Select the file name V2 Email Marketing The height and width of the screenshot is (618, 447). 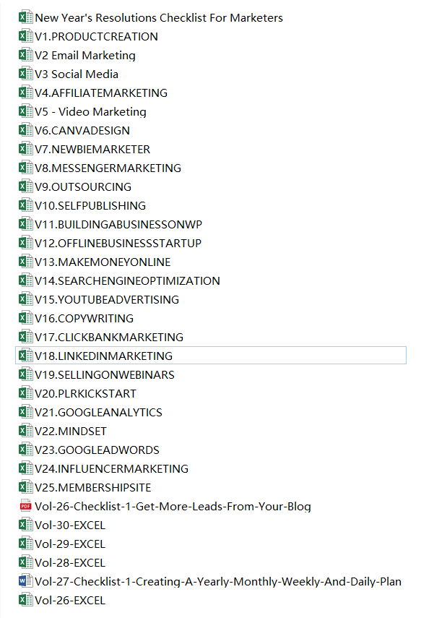[85, 56]
